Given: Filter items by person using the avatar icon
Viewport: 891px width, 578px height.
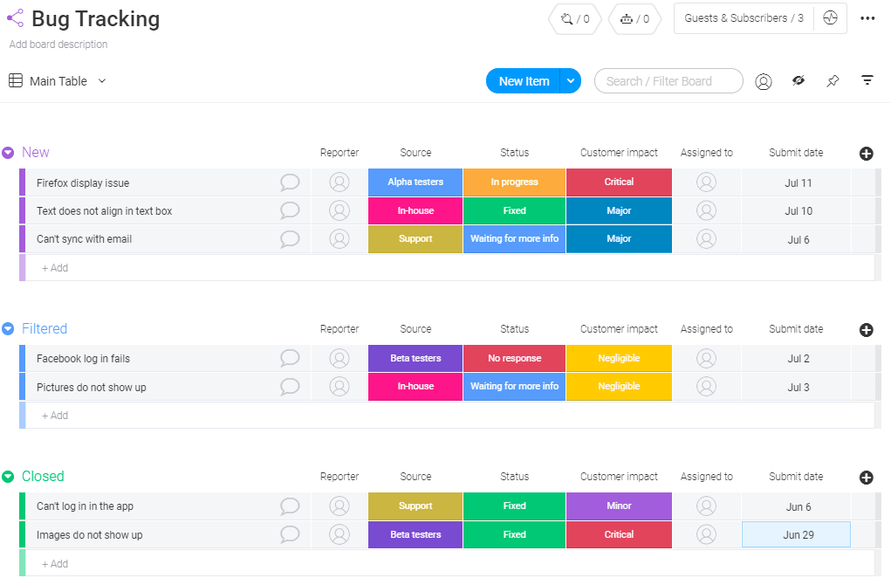Looking at the screenshot, I should (764, 80).
